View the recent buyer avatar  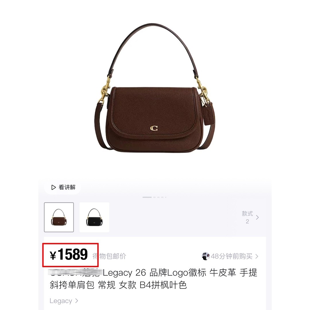click(x=206, y=256)
